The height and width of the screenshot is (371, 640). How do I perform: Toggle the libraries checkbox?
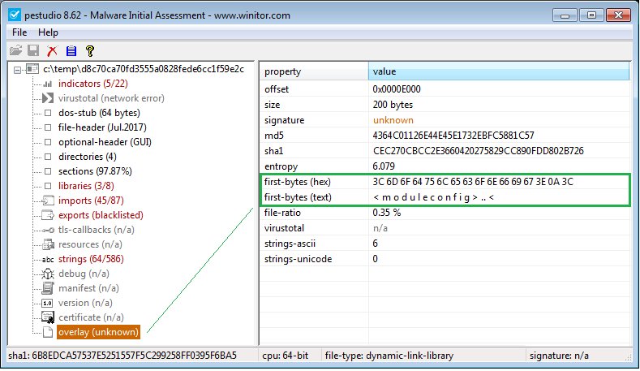(x=48, y=186)
